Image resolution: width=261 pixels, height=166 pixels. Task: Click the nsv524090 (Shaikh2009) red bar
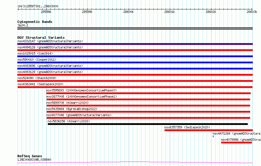click(135, 81)
